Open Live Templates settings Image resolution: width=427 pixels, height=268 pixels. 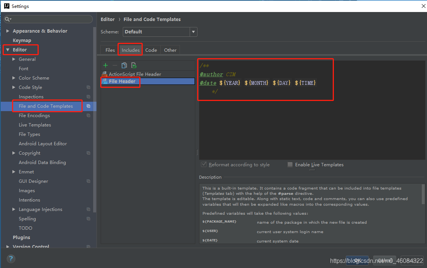(35, 125)
